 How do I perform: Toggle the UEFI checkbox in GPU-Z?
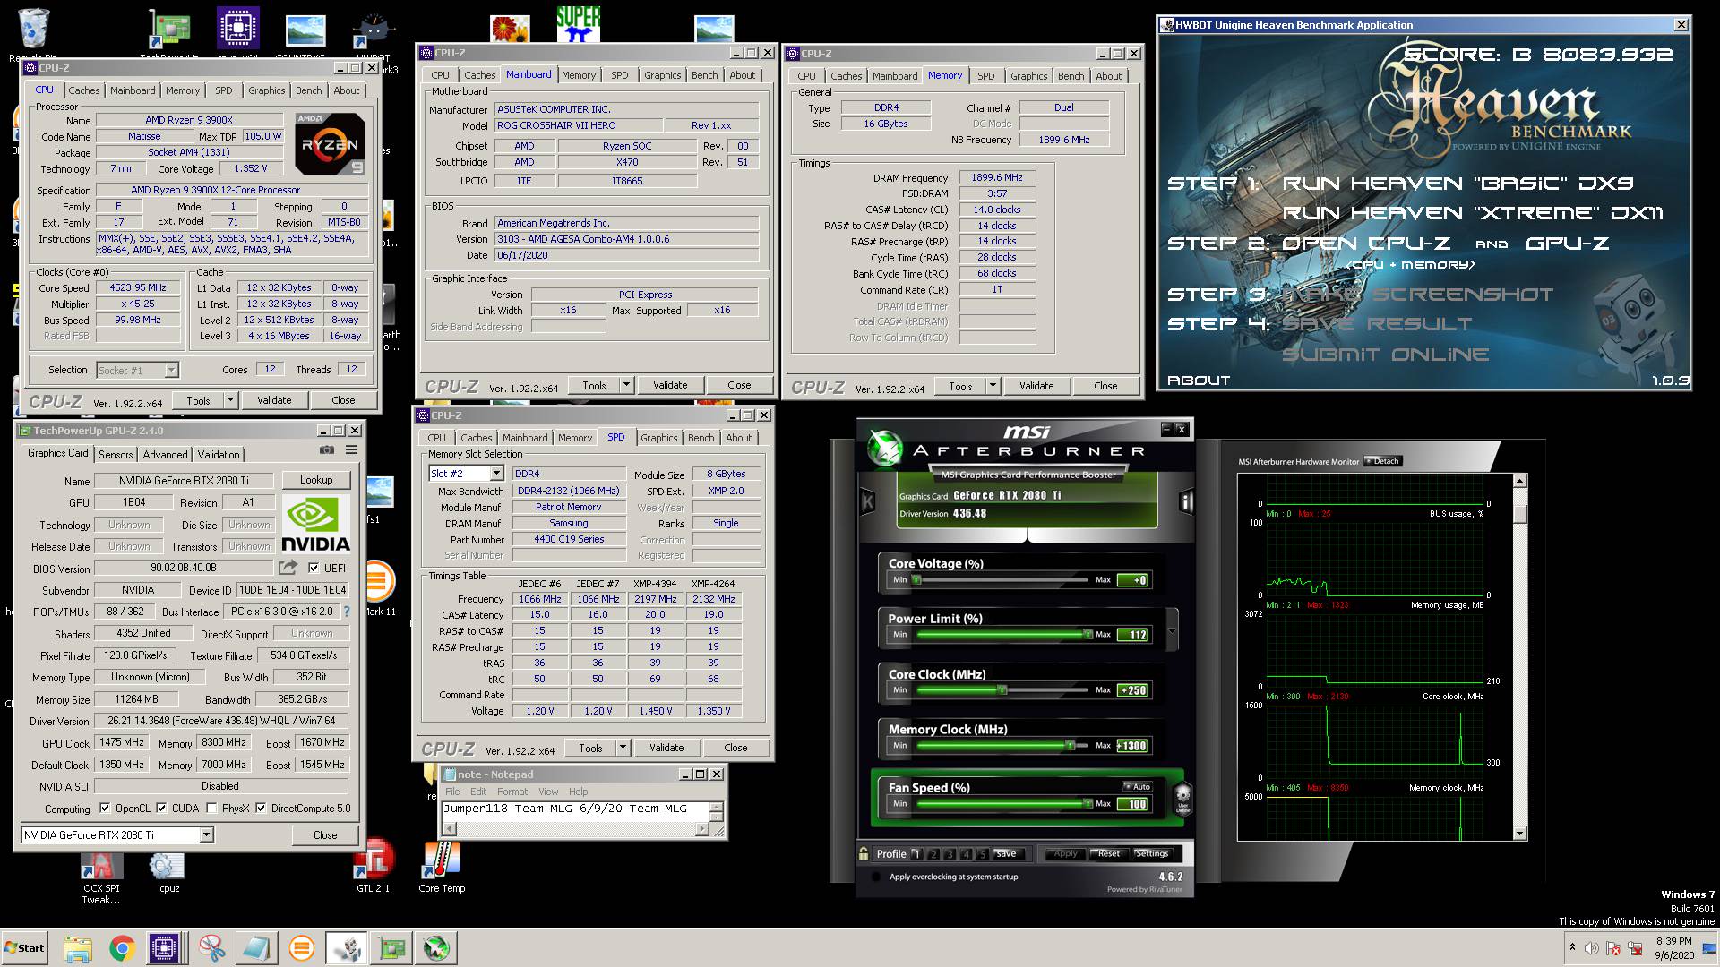coord(314,568)
